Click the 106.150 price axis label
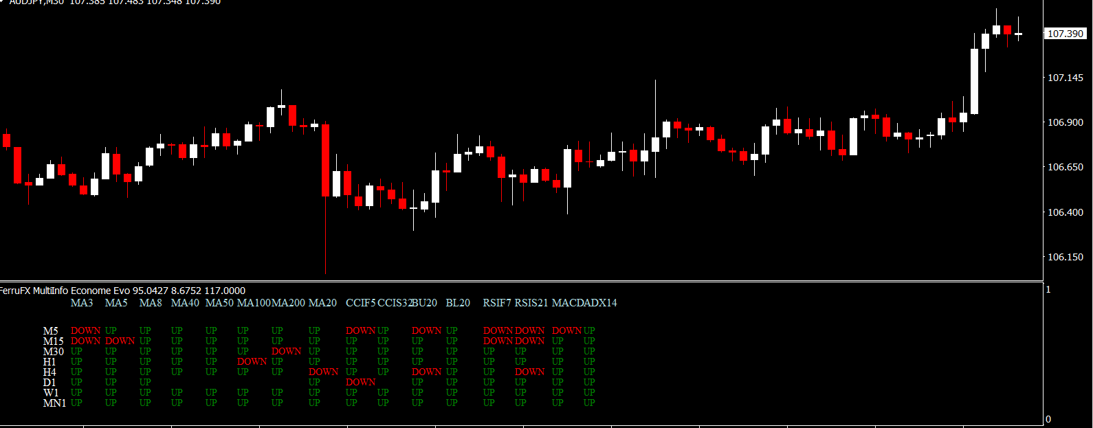This screenshot has width=1093, height=428. click(1065, 257)
